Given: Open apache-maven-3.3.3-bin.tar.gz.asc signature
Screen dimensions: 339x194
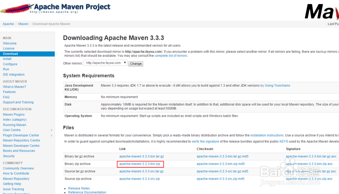Looking at the screenshot, I should (x=311, y=156).
